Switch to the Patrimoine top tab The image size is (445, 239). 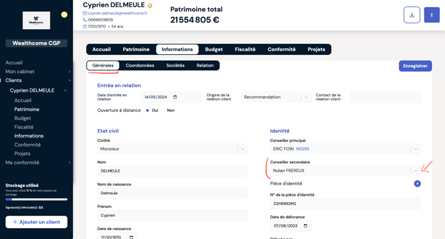pos(136,49)
